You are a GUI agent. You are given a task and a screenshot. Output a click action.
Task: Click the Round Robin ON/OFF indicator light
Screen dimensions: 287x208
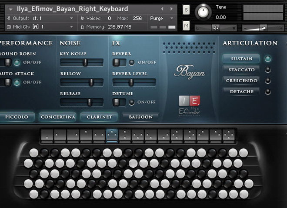coord(17,62)
